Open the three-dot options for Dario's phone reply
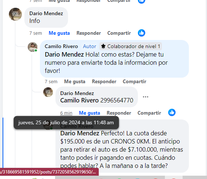The image size is (207, 179). pos(146,97)
